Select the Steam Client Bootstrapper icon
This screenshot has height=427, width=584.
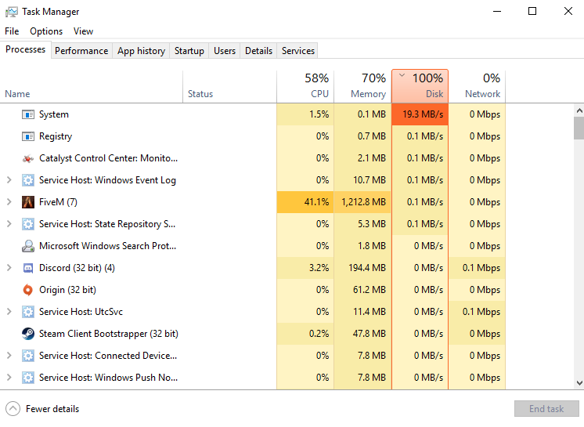(x=28, y=334)
